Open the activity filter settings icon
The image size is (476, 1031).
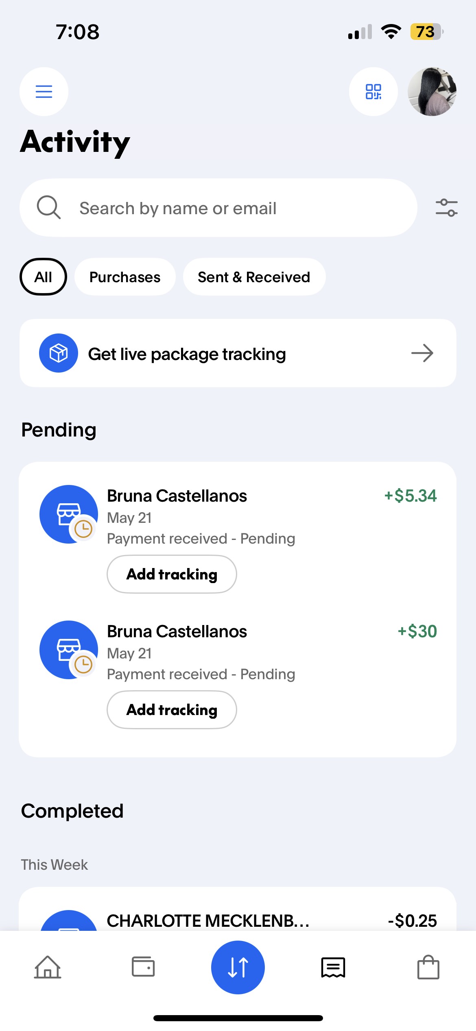coord(446,208)
